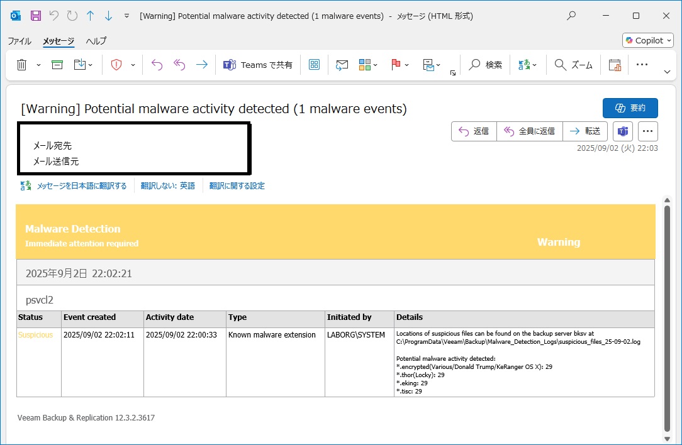682x445 pixels.
Task: Click the Teams icon beside the forward button
Action: (622, 131)
